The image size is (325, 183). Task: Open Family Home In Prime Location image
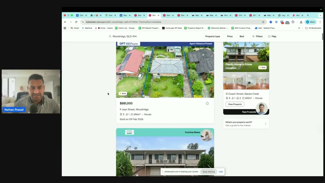(x=246, y=57)
